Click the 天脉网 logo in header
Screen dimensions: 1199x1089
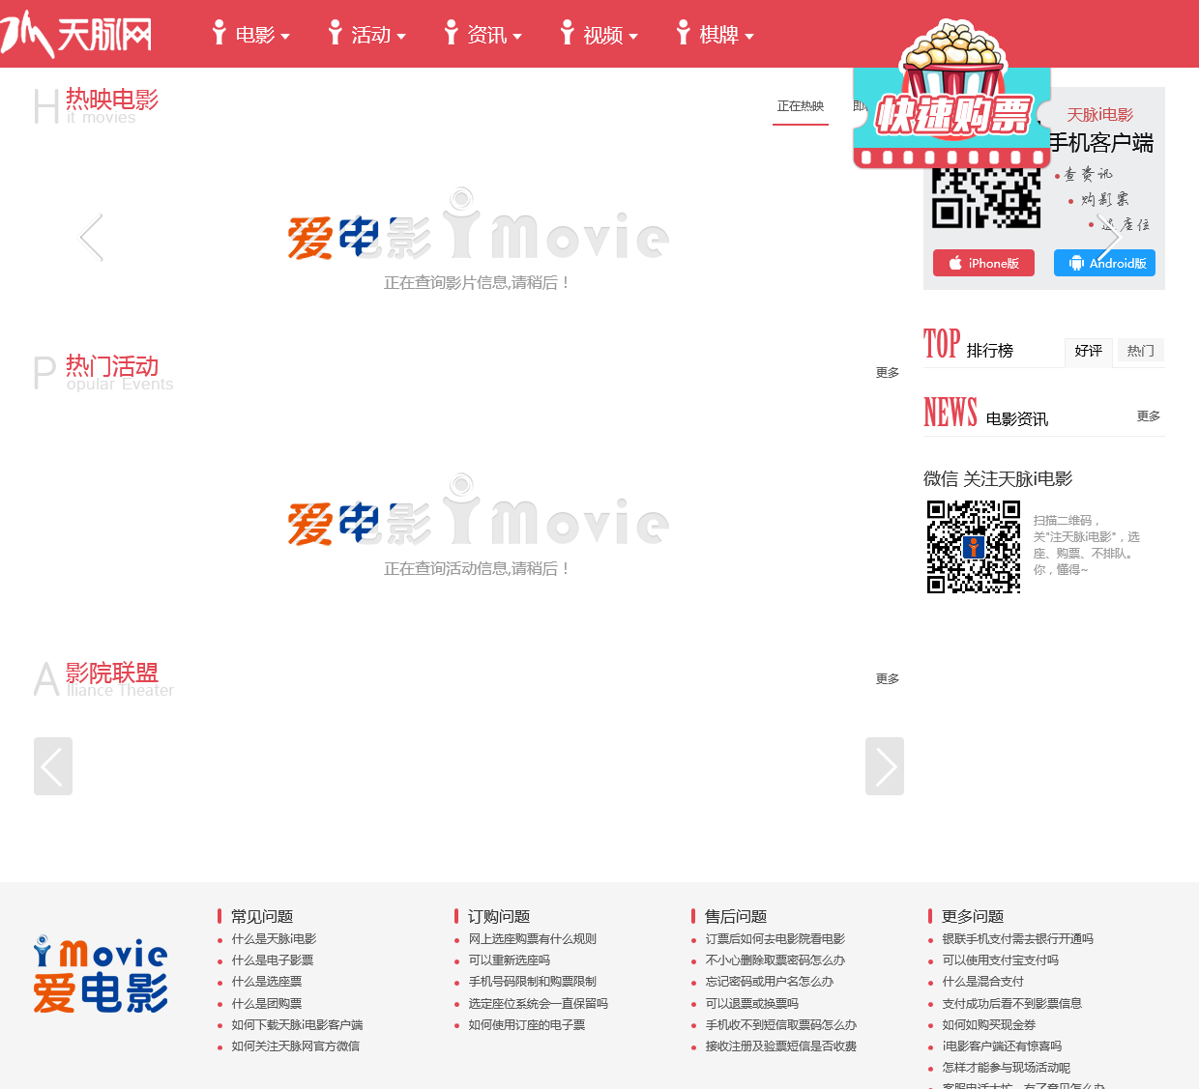tap(76, 34)
